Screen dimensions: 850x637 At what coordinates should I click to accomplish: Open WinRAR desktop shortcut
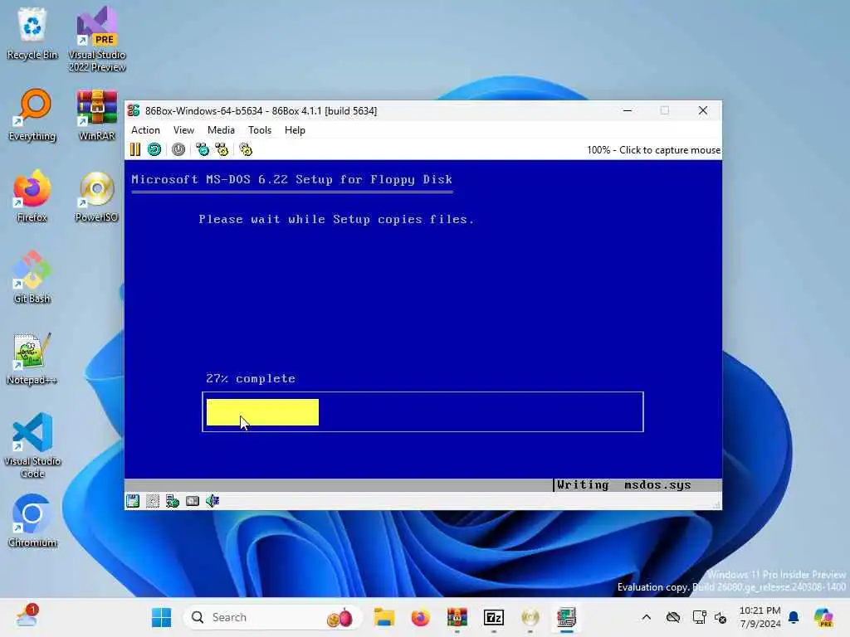tap(97, 114)
